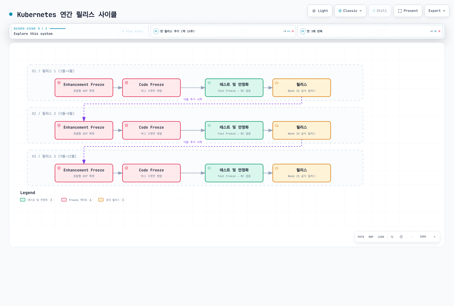Click the 100% zoom level readout
Screen dimensions: 454x306
coord(423,237)
